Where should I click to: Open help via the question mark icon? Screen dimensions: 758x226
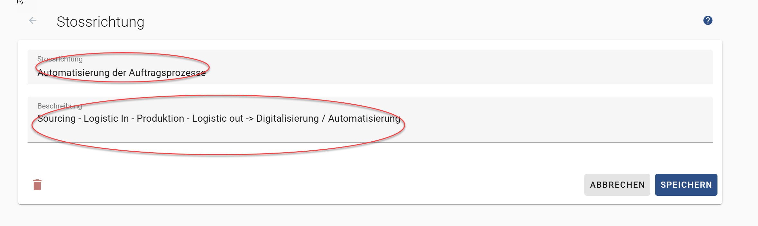[x=708, y=21]
